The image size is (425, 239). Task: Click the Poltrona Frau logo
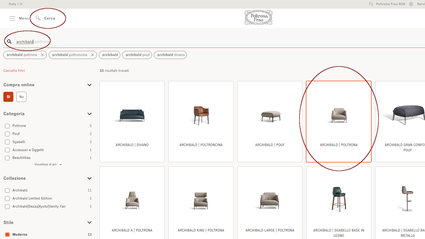(258, 18)
